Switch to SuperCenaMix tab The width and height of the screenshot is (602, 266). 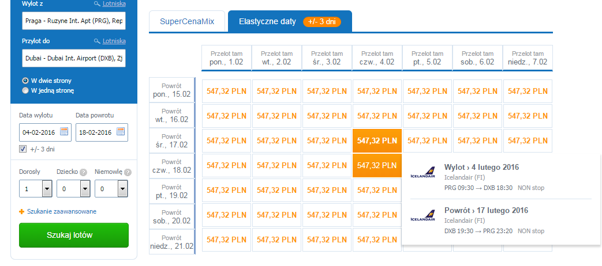[187, 21]
